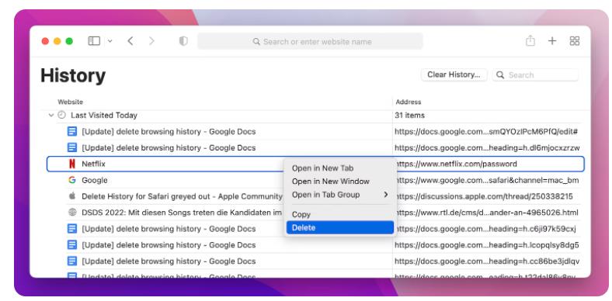This screenshot has height=301, width=612.
Task: Show the tab overview grid icon
Action: click(575, 41)
